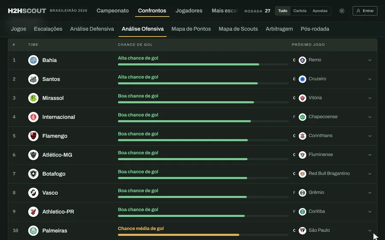Image resolution: width=385 pixels, height=240 pixels.
Task: Open the Mais escalados nav item
Action: point(225,11)
